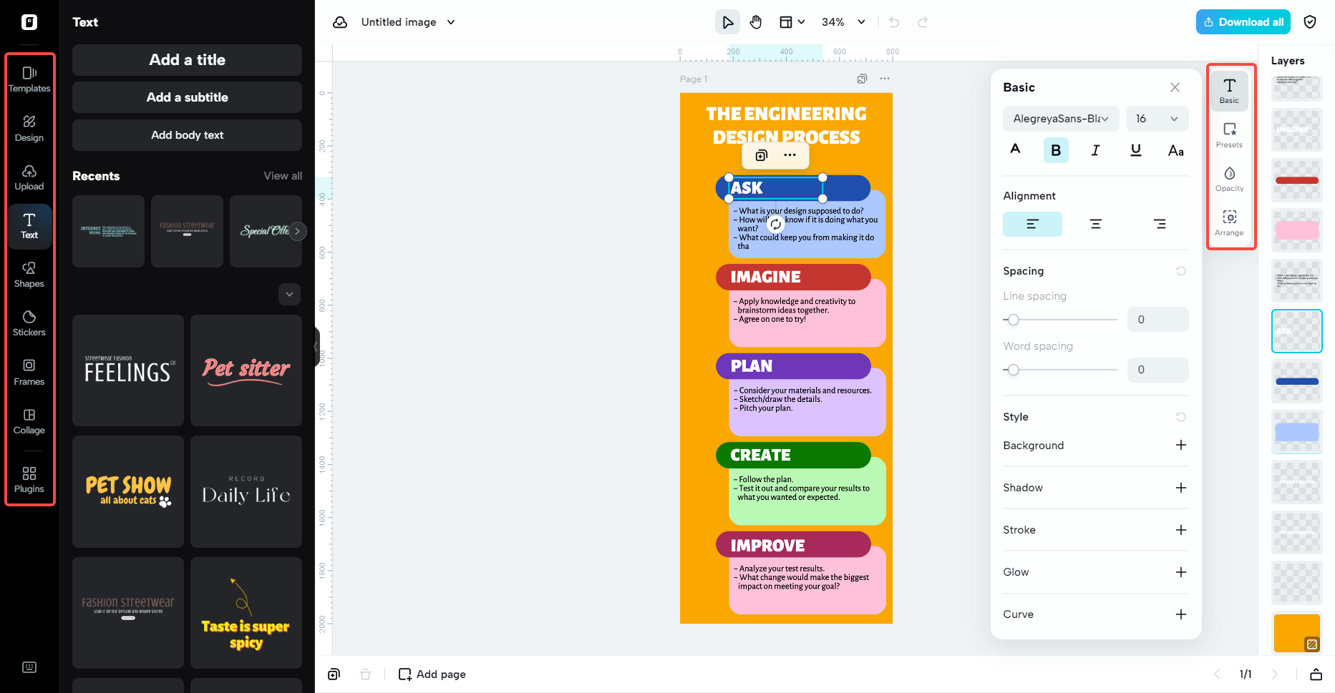The width and height of the screenshot is (1335, 693).
Task: Open the Stickers panel
Action: pos(29,323)
